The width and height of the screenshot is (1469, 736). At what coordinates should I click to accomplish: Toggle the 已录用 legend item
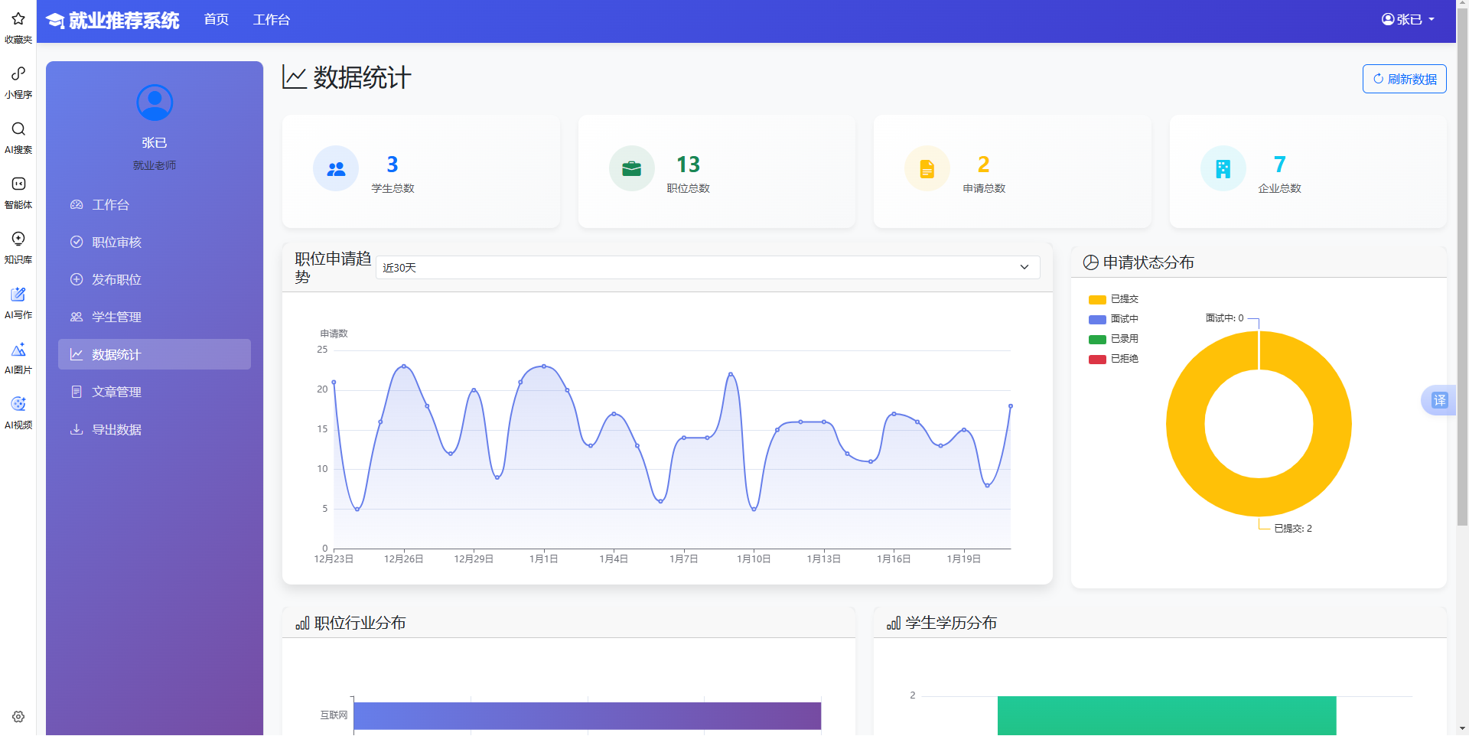[1115, 339]
